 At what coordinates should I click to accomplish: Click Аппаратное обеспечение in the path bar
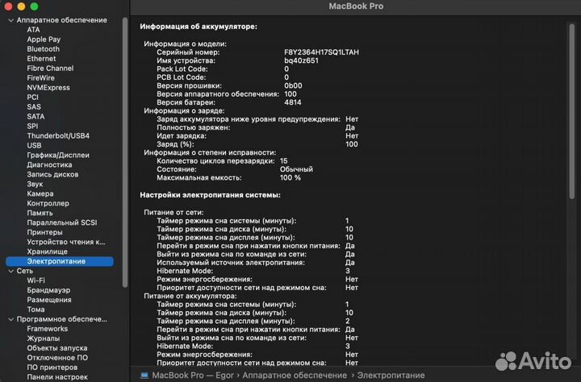coord(295,375)
